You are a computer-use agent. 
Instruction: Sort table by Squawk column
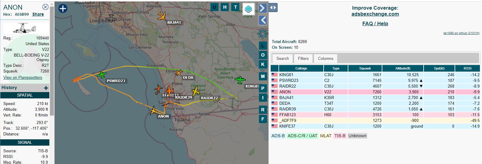click(x=365, y=68)
